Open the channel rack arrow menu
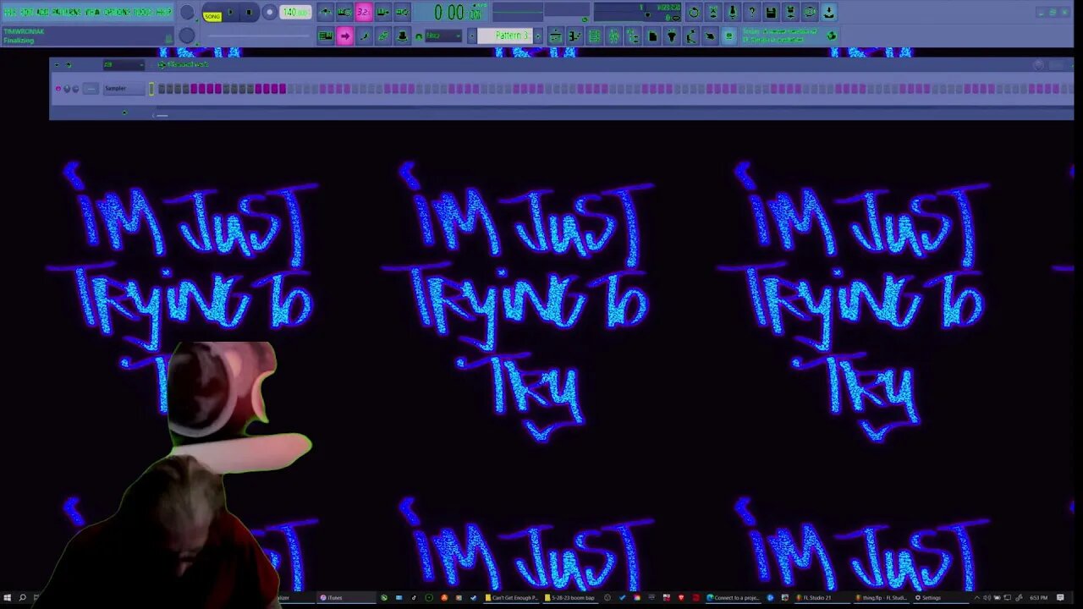The width and height of the screenshot is (1083, 609). [57, 64]
